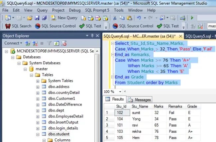216x142 pixels.
Task: Collapse the System Databases node
Action: pos(19,63)
